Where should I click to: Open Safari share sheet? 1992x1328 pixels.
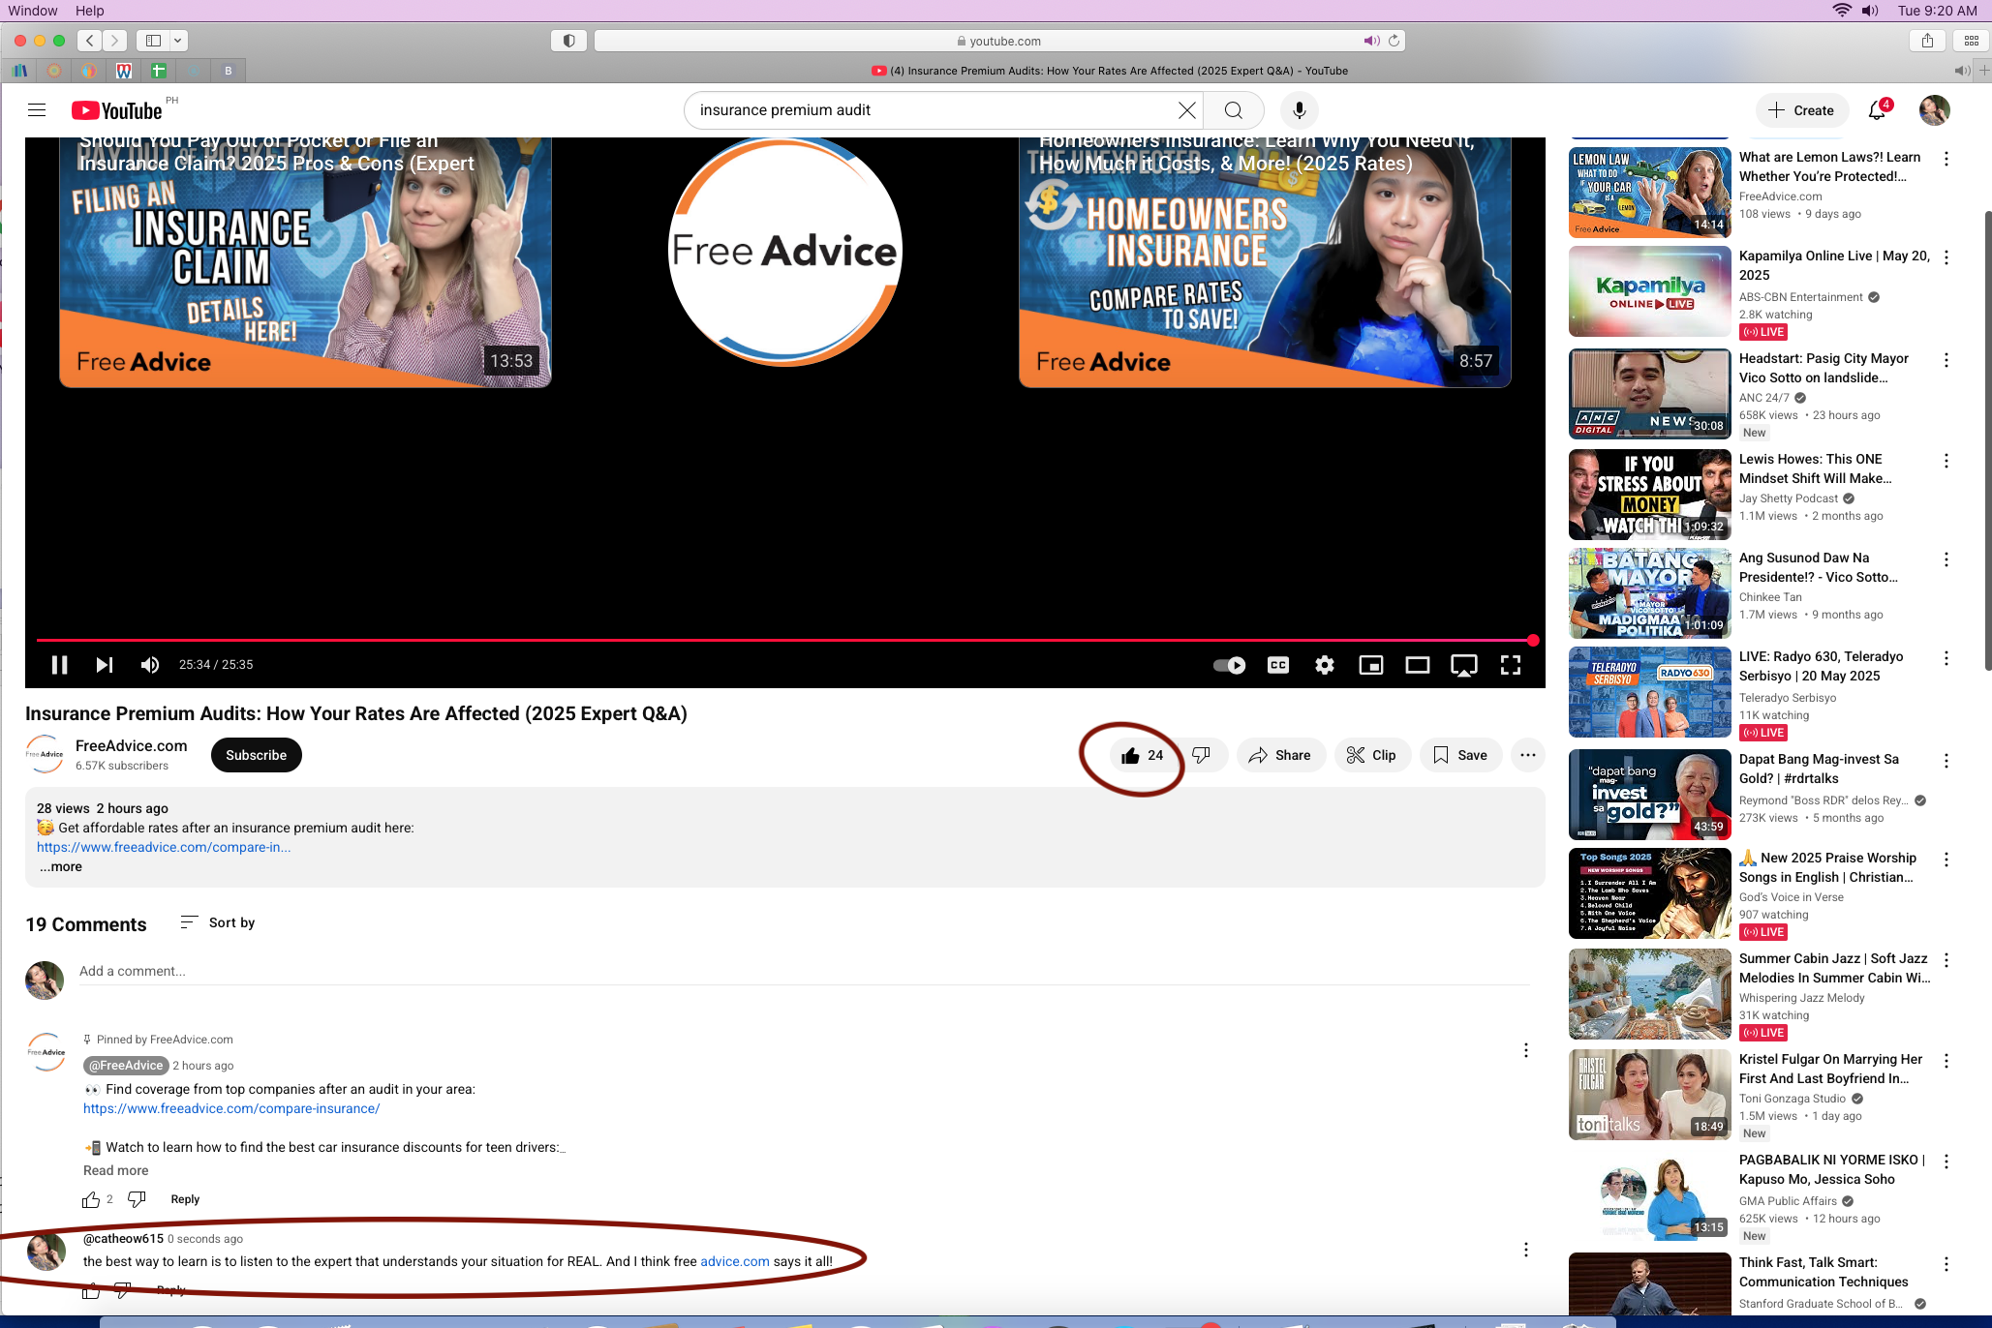pyautogui.click(x=1927, y=41)
